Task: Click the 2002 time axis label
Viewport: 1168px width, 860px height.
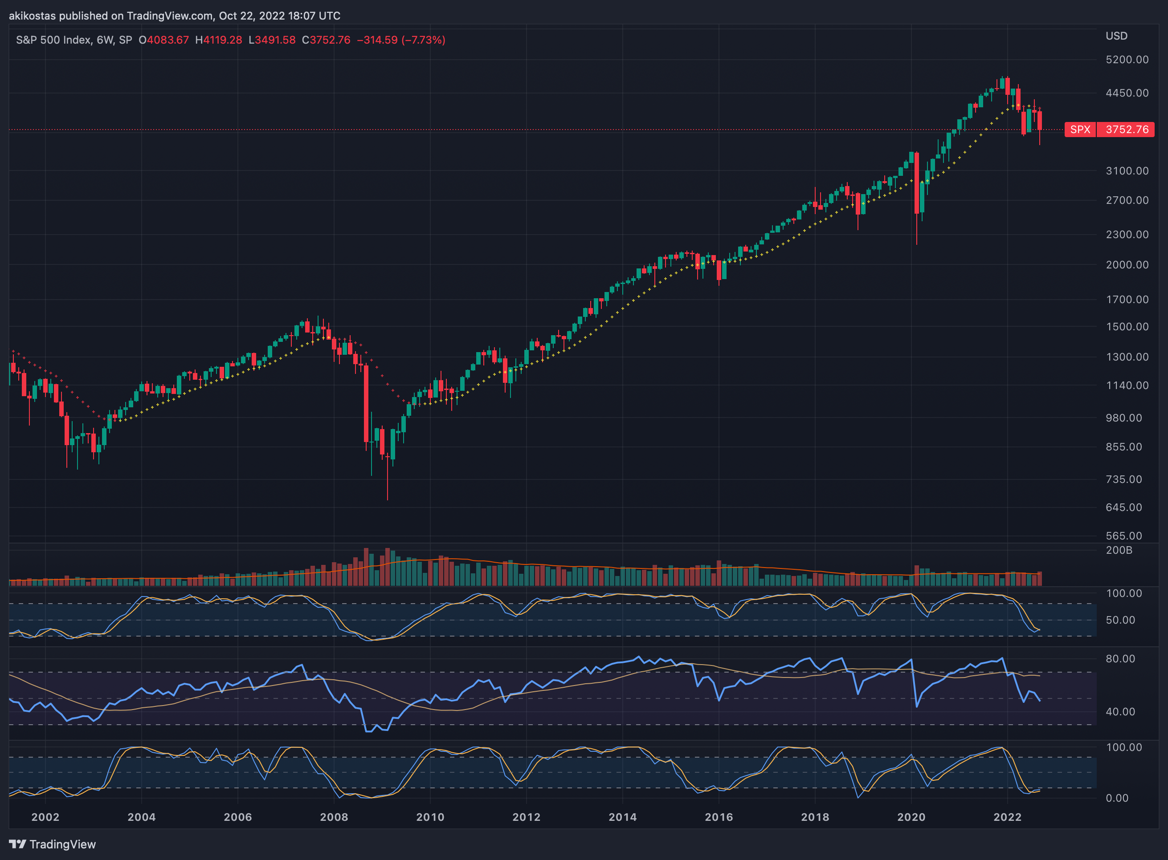Action: pyautogui.click(x=45, y=817)
